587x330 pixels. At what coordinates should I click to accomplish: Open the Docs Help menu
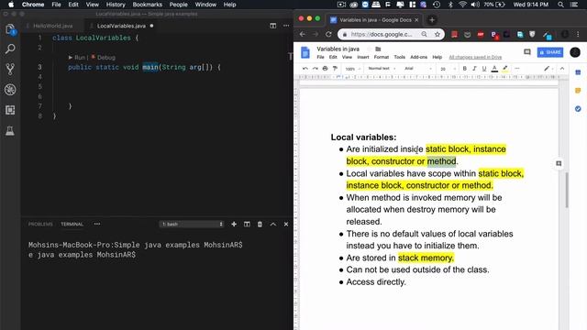click(x=437, y=57)
